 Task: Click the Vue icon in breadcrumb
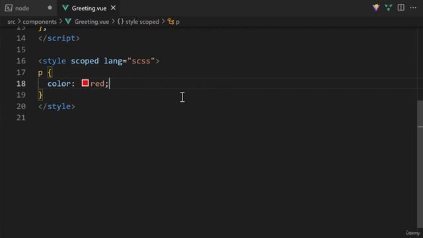(68, 21)
